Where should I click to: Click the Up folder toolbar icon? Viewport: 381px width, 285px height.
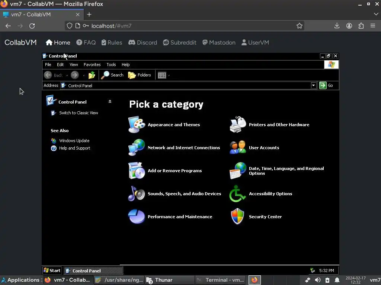pos(92,75)
